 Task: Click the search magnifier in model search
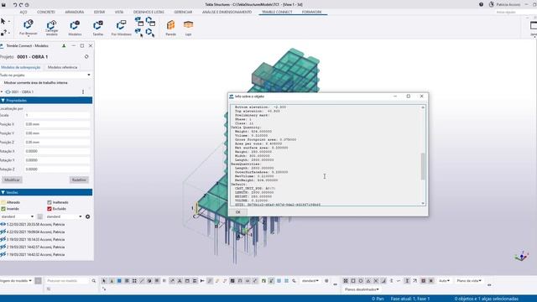click(x=93, y=281)
